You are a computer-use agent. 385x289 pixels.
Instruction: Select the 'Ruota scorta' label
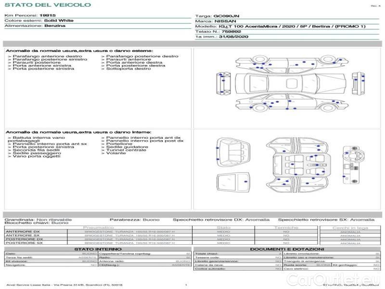pos(295,265)
